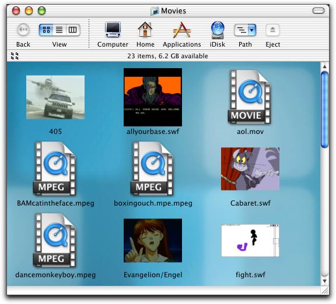Image resolution: width=336 pixels, height=304 pixels.
Task: Click the Eject toolbar button
Action: tap(272, 30)
